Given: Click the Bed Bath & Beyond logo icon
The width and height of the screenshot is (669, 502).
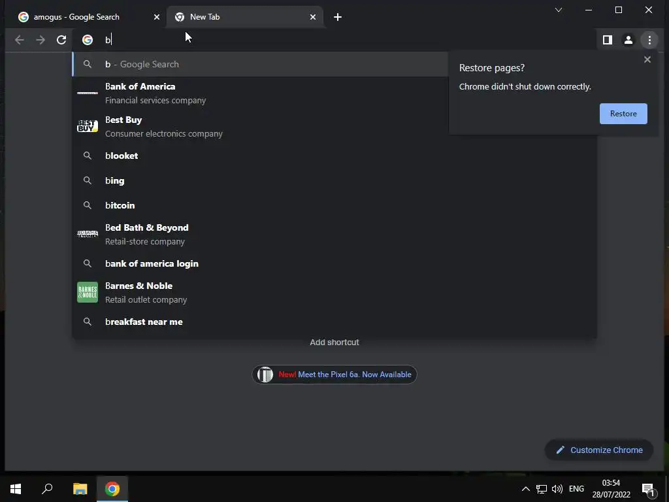Looking at the screenshot, I should [x=88, y=234].
